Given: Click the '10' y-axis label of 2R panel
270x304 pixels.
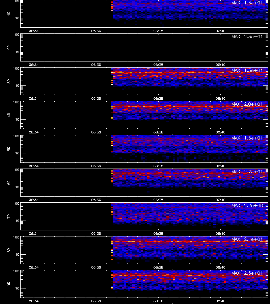Looking at the screenshot, I should [17, 52].
